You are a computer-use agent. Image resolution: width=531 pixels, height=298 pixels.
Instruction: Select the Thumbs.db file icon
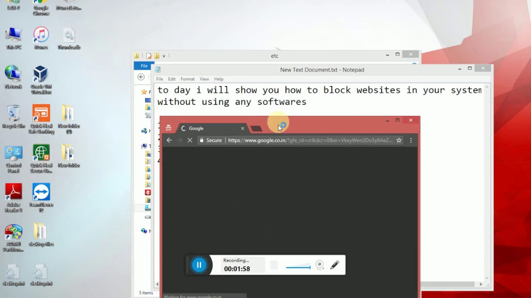point(69,38)
